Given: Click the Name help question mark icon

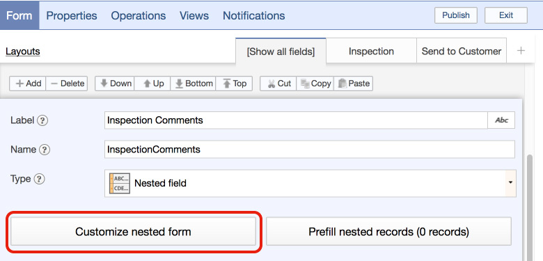Looking at the screenshot, I should point(45,150).
